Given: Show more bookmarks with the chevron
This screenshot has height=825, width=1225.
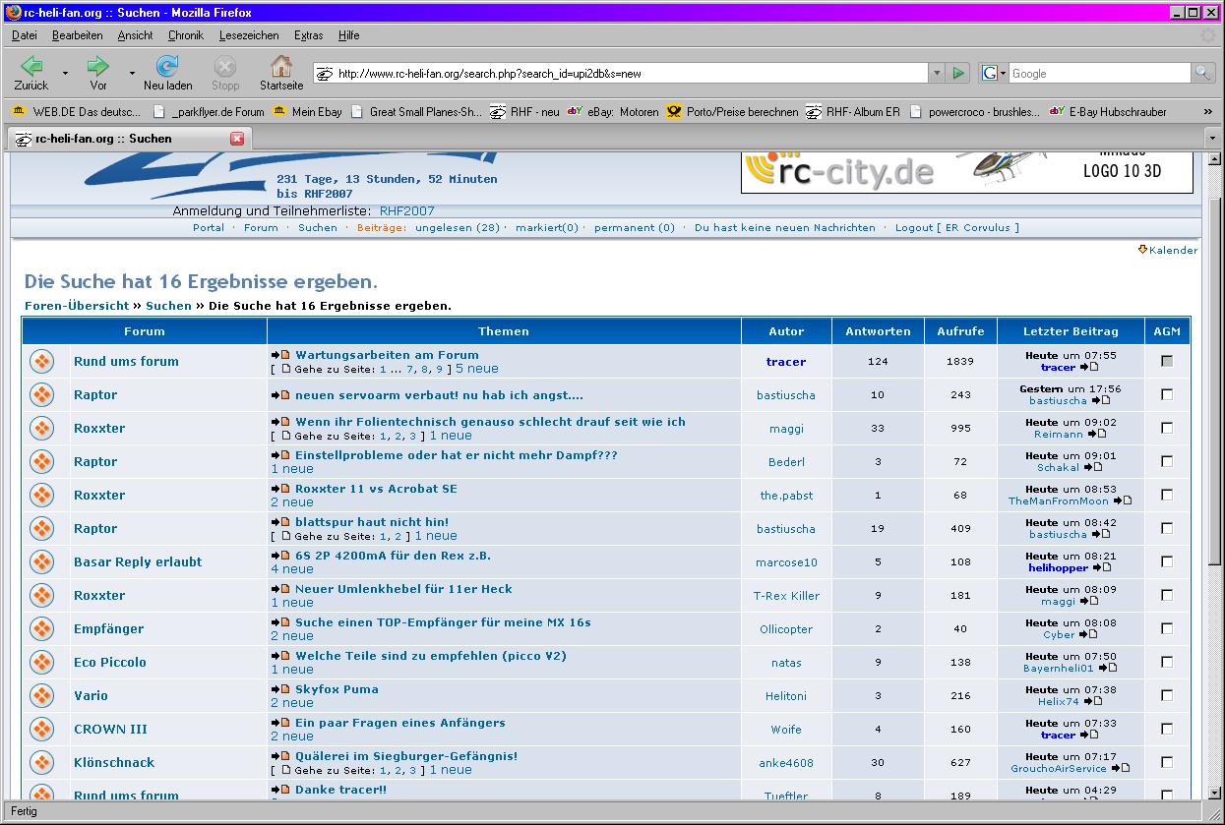Looking at the screenshot, I should point(1208,112).
